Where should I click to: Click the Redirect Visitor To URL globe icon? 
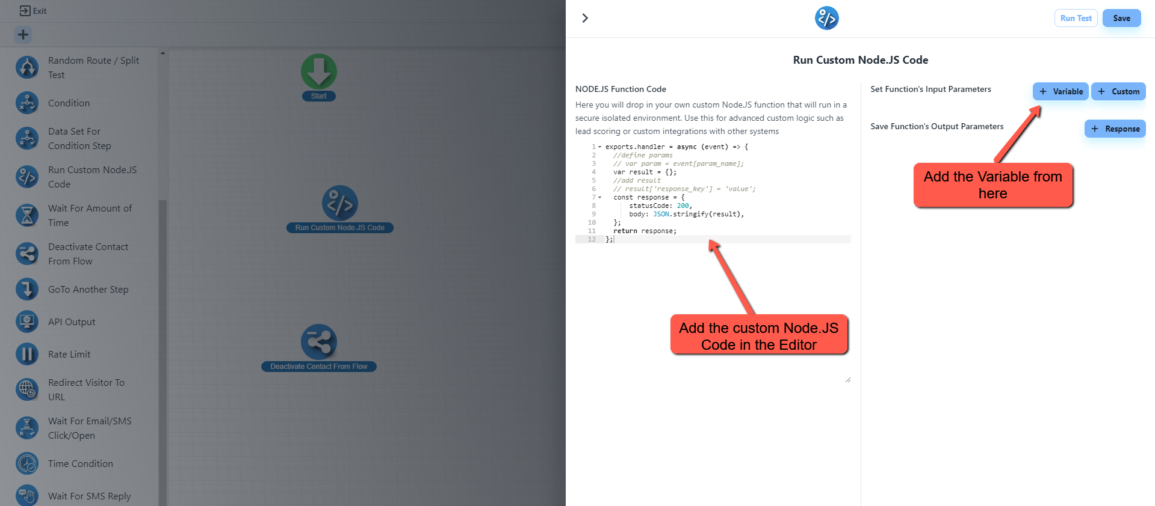click(x=27, y=389)
